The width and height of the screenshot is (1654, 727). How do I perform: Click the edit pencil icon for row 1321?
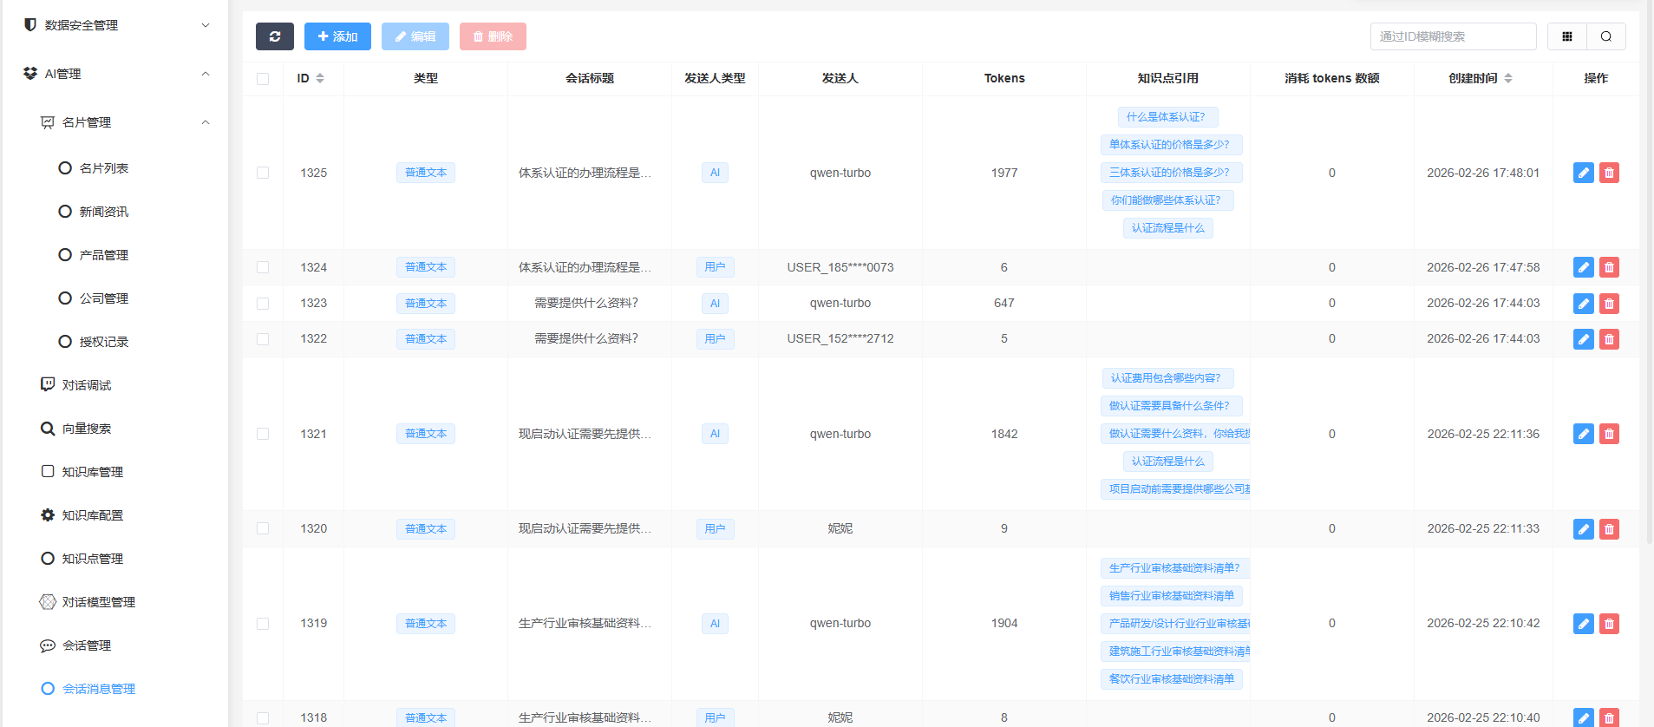pyautogui.click(x=1583, y=434)
